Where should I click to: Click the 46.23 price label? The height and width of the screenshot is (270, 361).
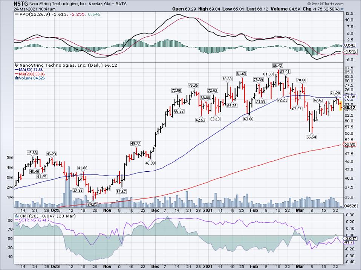tap(51, 154)
